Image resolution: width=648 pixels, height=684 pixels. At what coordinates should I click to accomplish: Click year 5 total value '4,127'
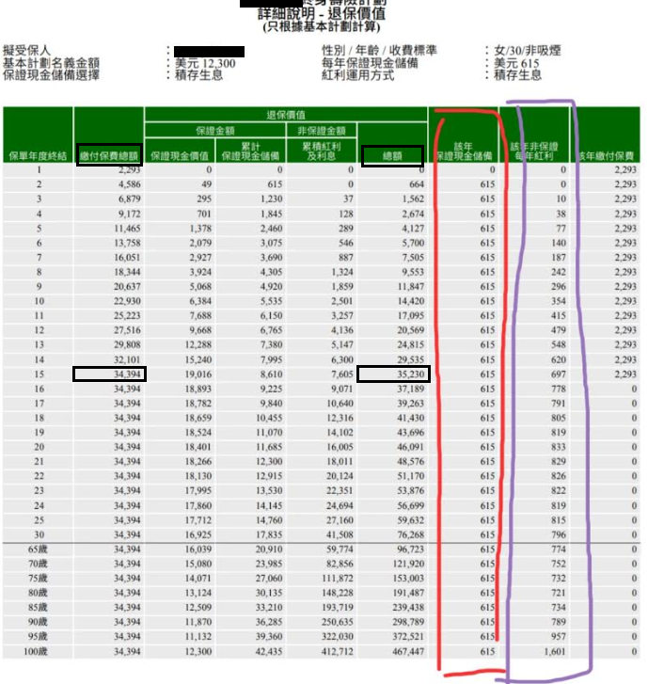coord(413,229)
